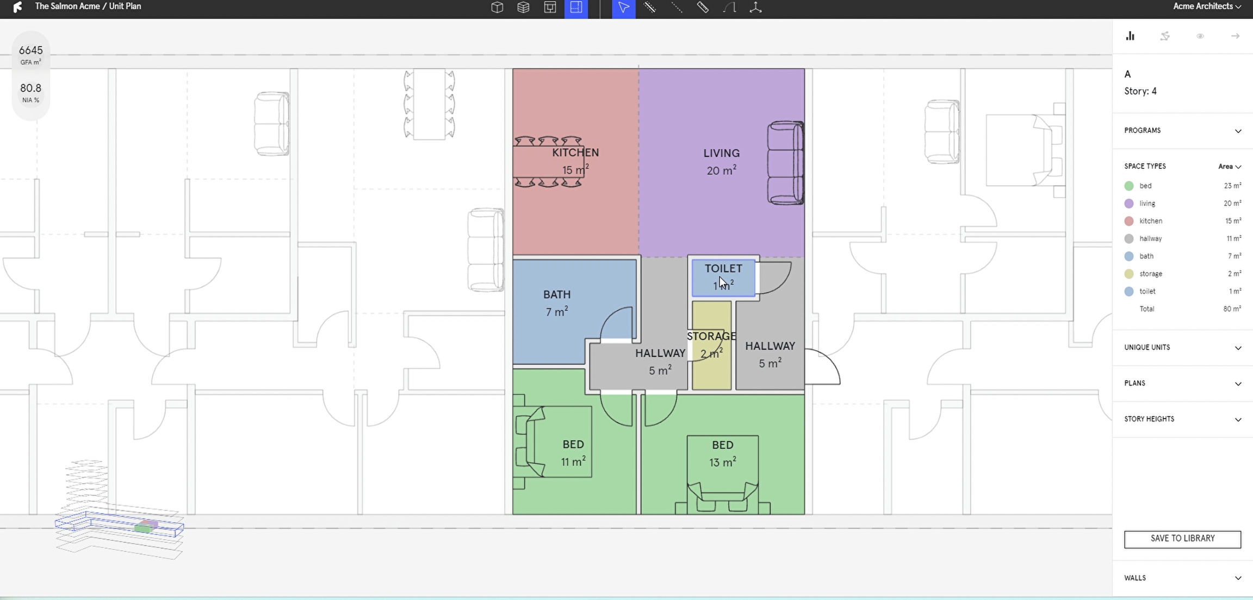Click the Save to Library button
This screenshot has height=600, width=1253.
[x=1182, y=539]
